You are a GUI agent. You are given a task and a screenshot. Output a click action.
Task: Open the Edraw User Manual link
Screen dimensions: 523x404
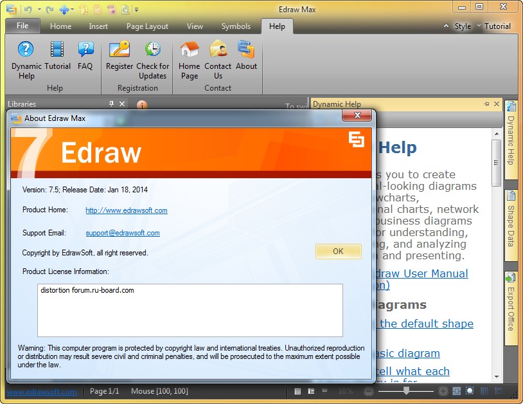coord(421,273)
